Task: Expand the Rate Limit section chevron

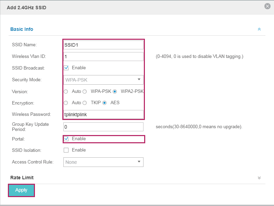Action: (x=259, y=178)
